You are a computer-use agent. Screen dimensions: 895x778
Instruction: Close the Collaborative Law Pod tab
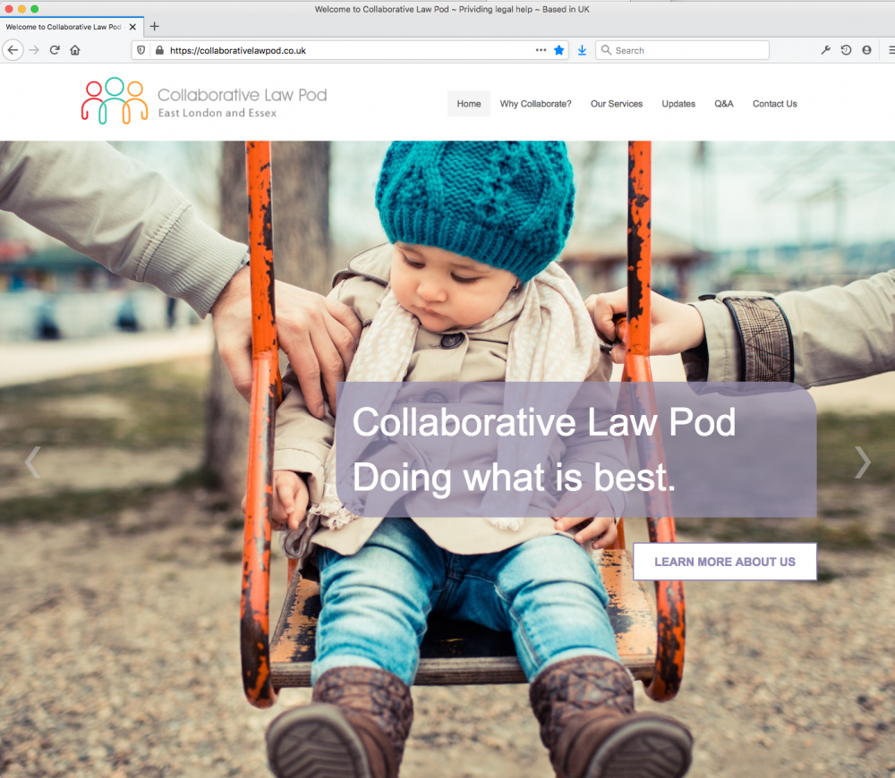132,27
